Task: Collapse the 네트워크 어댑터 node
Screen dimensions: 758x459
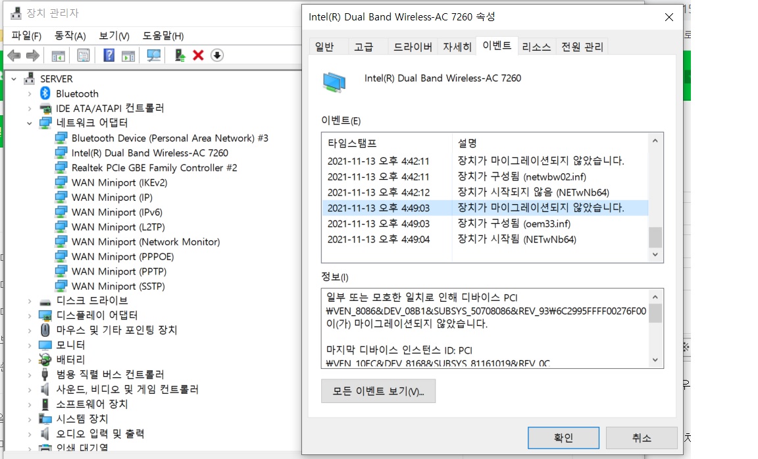Action: coord(30,123)
